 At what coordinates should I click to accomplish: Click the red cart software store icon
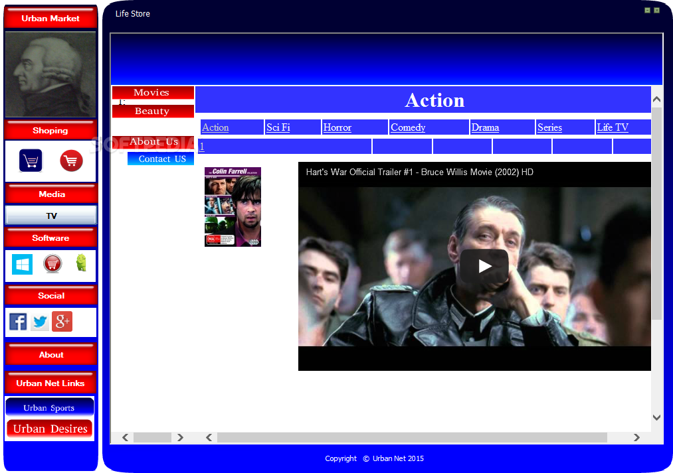[x=52, y=263]
